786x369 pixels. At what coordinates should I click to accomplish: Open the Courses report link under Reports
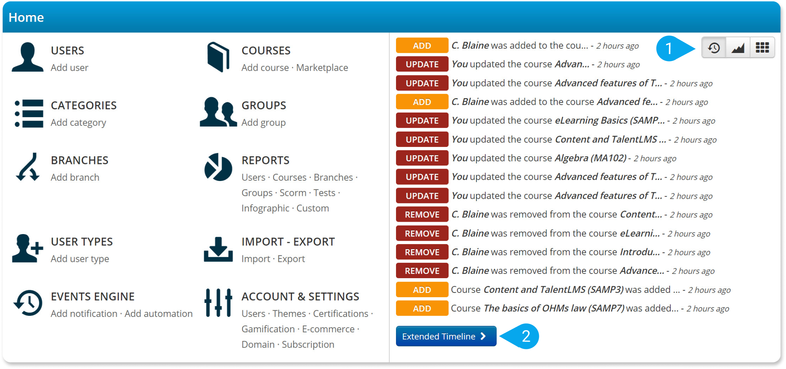point(289,177)
